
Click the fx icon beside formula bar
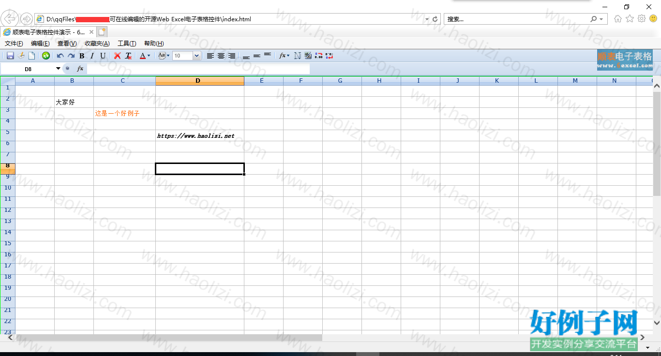click(x=80, y=69)
